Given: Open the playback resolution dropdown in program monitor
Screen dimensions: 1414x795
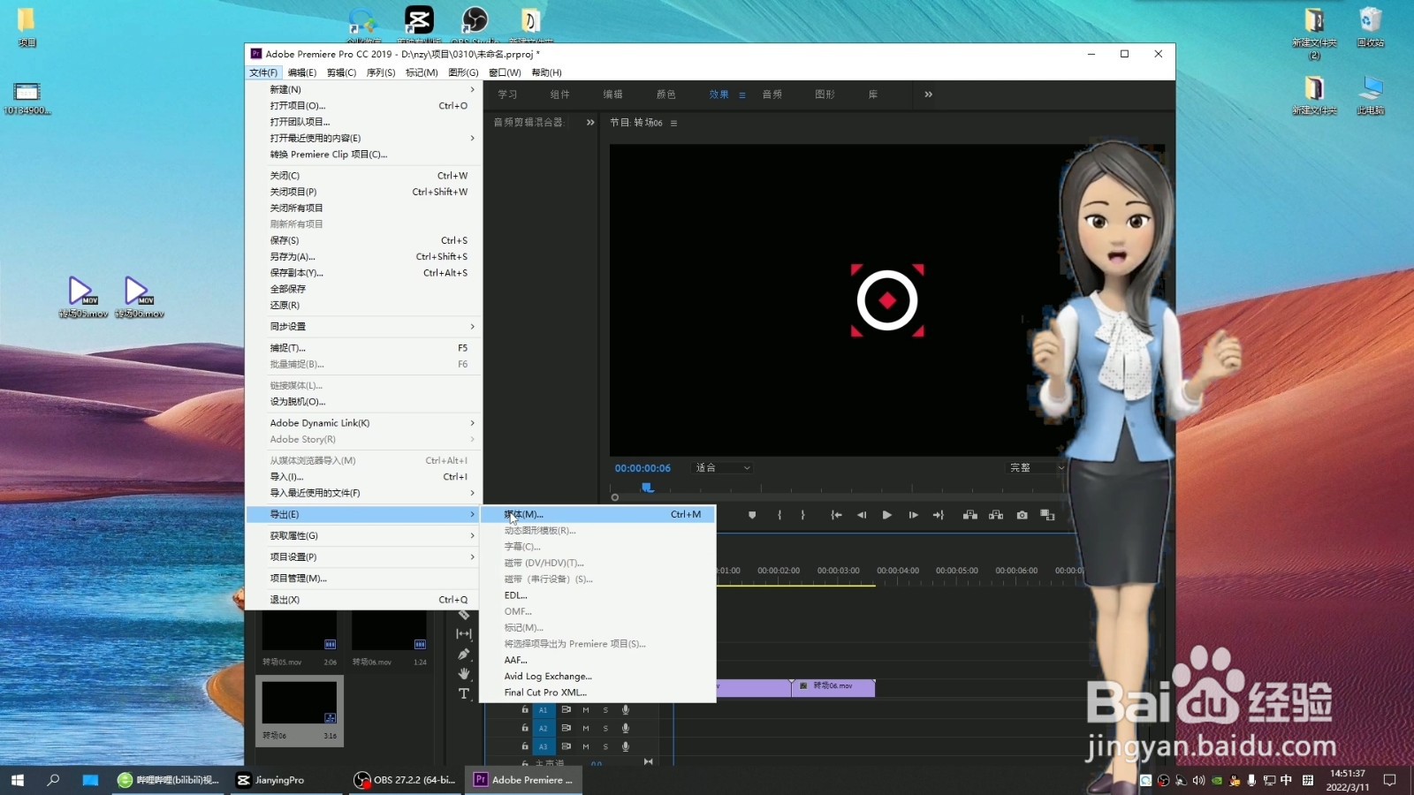Looking at the screenshot, I should [1037, 468].
